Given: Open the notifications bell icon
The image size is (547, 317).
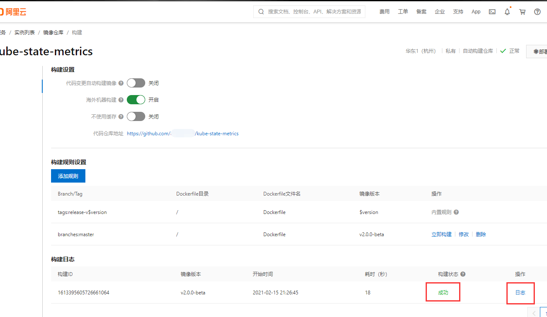Looking at the screenshot, I should pyautogui.click(x=507, y=12).
